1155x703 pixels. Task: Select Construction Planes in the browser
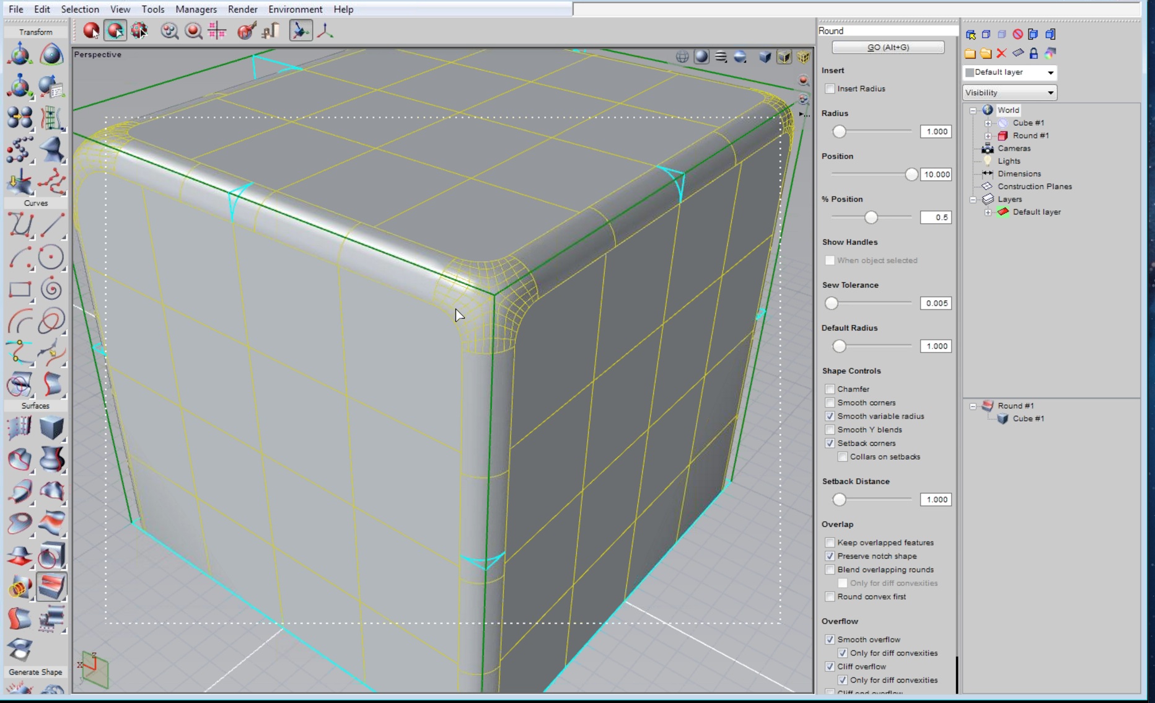(x=1035, y=187)
